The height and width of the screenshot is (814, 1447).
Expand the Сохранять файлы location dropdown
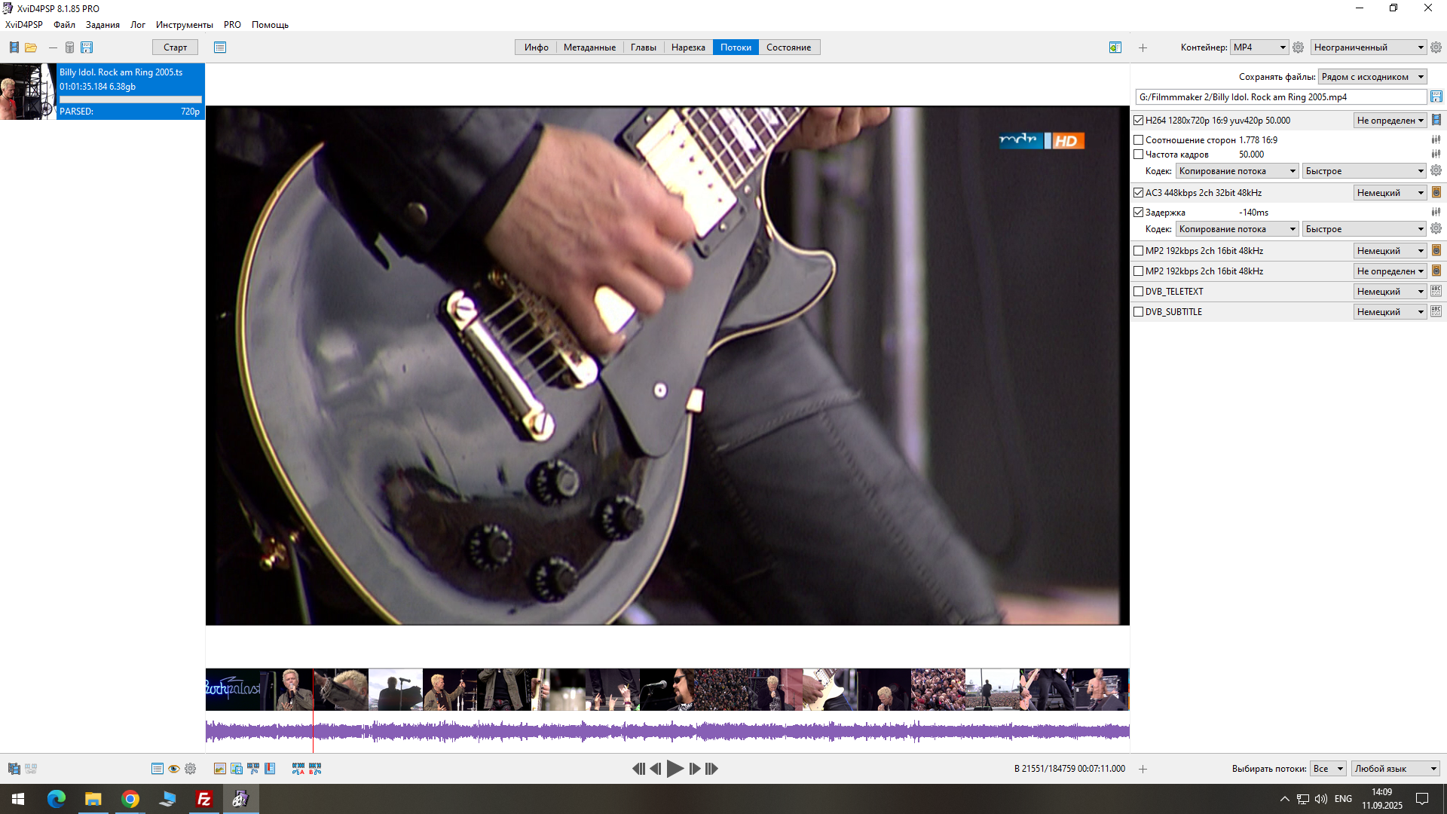(x=1372, y=77)
